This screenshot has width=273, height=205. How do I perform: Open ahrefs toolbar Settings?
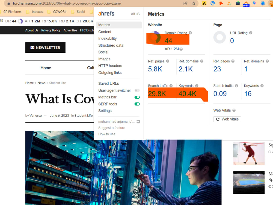click(x=105, y=111)
